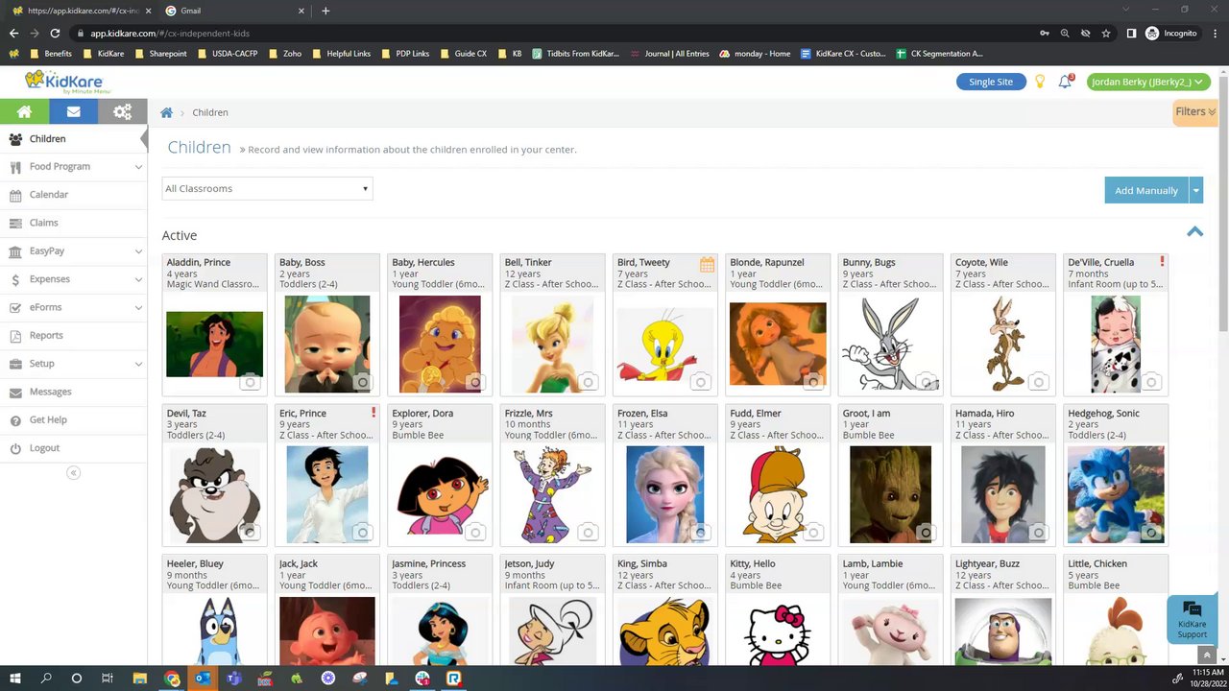Open a new browser tab
This screenshot has height=691, width=1229.
[325, 11]
